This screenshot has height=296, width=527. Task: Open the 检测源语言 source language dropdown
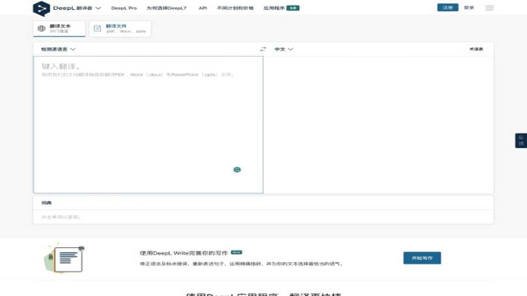coord(58,49)
